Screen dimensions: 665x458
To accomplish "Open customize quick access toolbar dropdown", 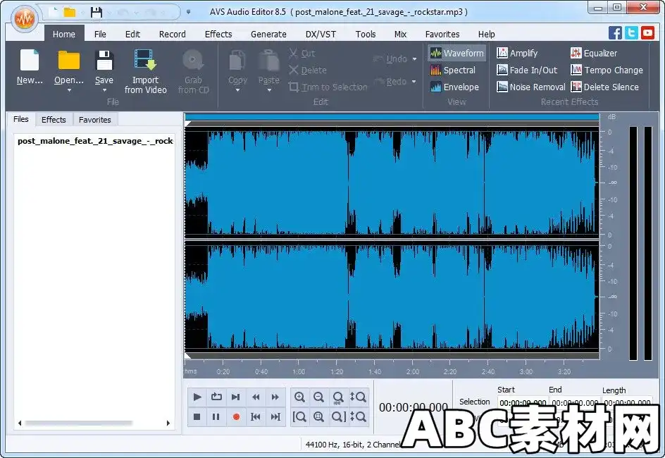I will pos(188,12).
